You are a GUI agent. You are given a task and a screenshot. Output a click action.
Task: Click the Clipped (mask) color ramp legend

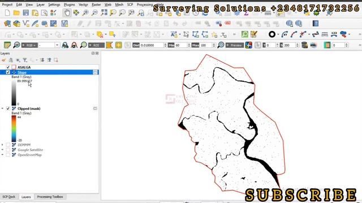[x=14, y=129]
